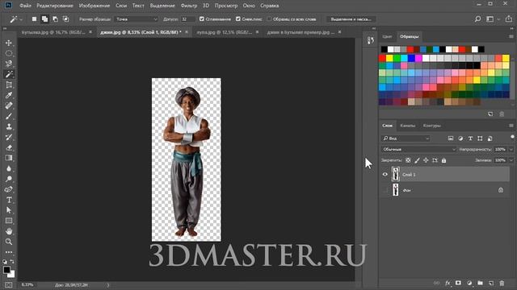The height and width of the screenshot is (290, 517).
Task: Open the Файл menu
Action: tap(25, 6)
